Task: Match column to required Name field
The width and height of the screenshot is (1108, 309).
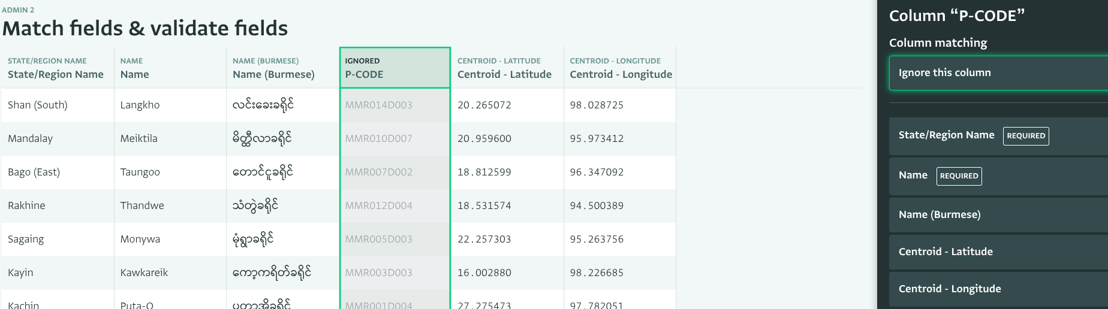Action: click(999, 176)
